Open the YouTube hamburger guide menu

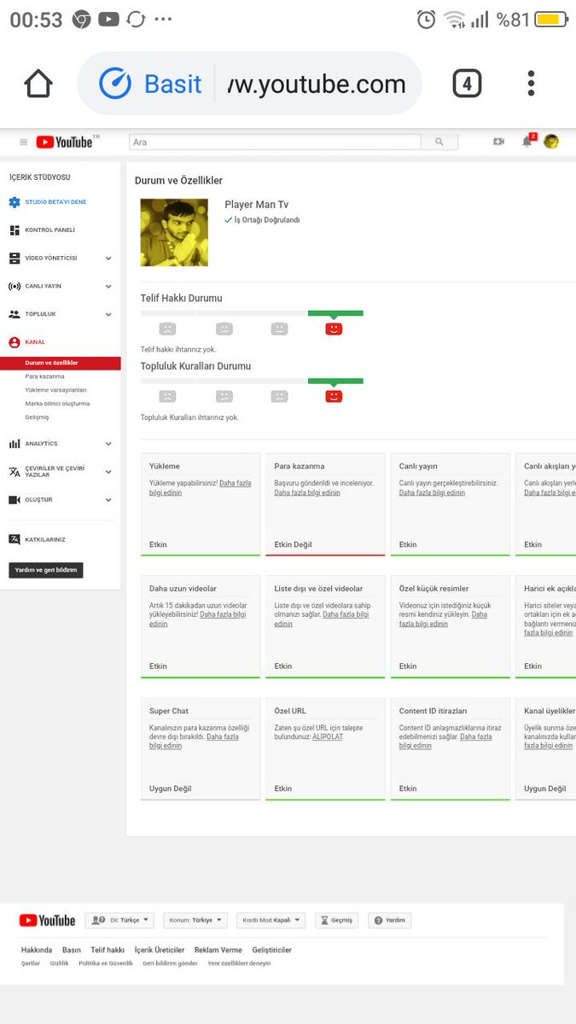[23, 142]
